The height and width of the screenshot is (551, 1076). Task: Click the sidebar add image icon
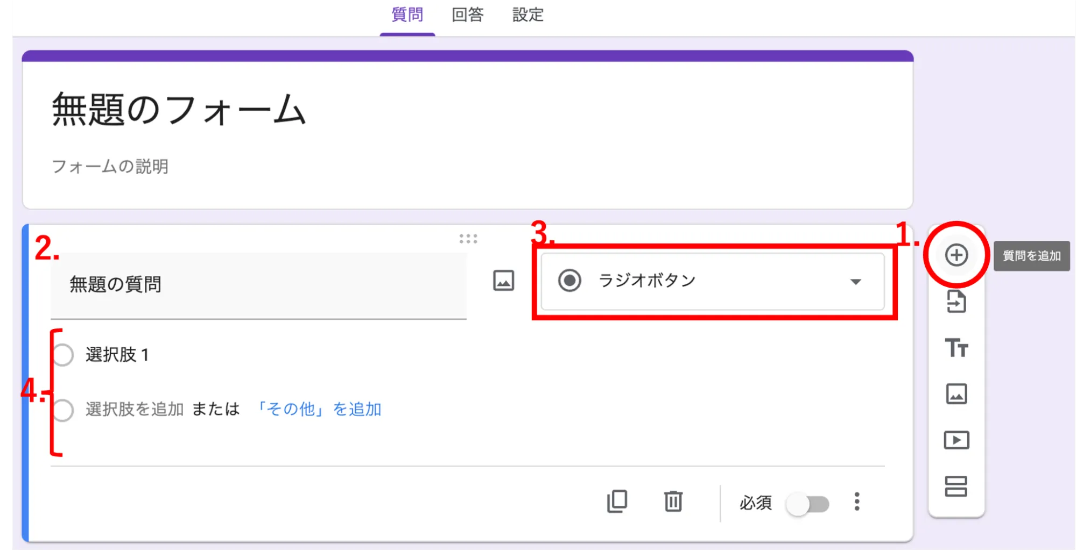coord(956,394)
